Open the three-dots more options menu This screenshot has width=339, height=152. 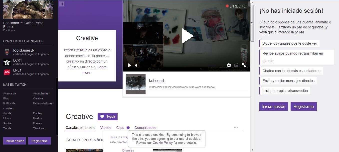(x=236, y=128)
